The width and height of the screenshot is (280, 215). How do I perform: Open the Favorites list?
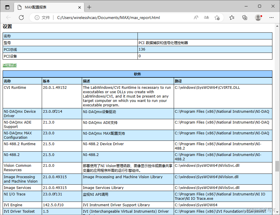pos(232,18)
